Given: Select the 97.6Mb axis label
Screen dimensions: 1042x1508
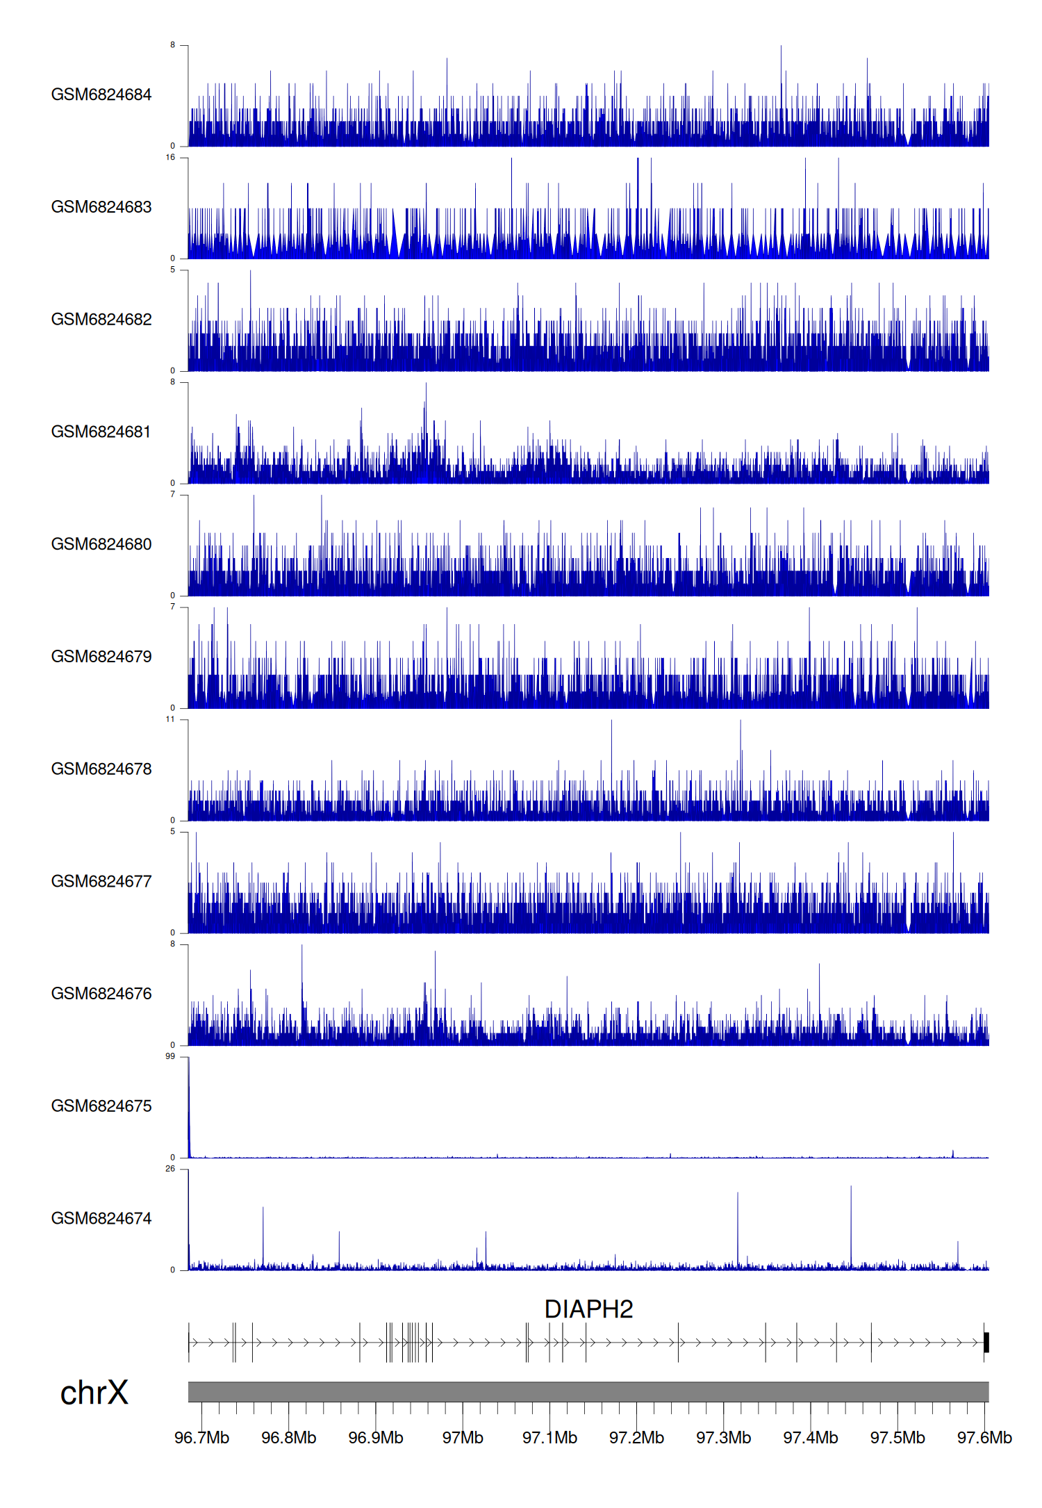Looking at the screenshot, I should click(984, 1438).
